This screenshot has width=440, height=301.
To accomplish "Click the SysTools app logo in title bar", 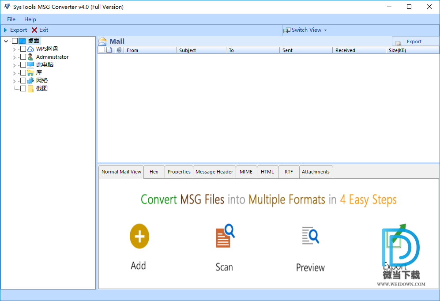I will [7, 7].
